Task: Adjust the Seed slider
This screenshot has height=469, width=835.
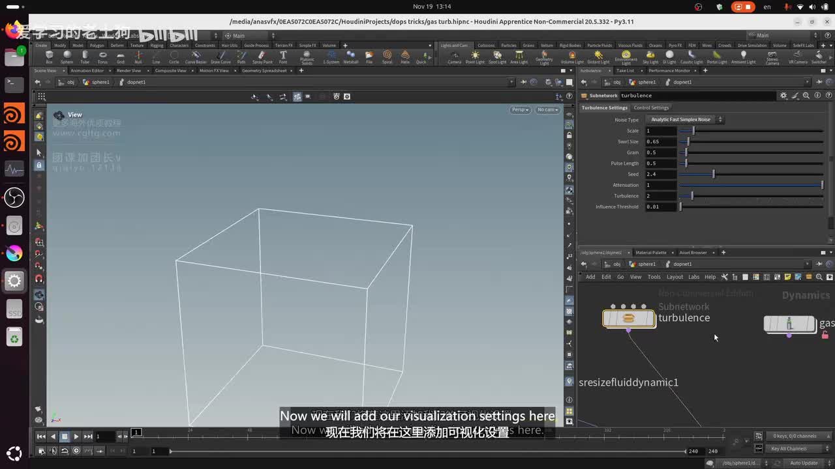Action: coord(713,175)
